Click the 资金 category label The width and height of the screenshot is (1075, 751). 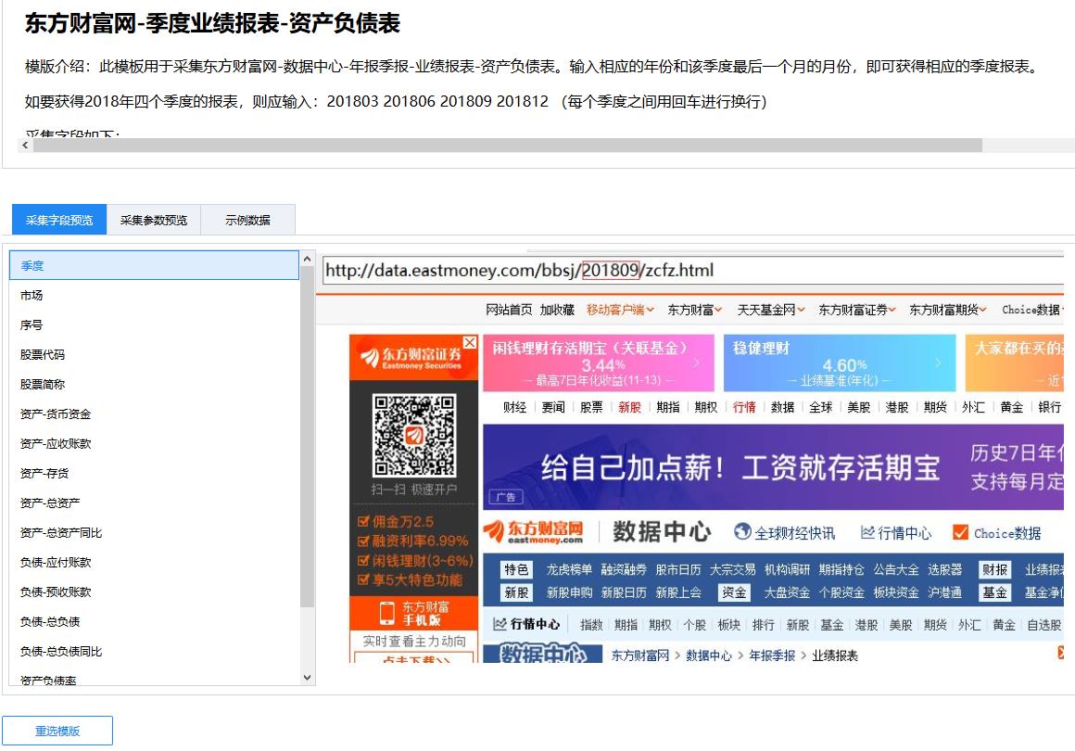(x=734, y=592)
